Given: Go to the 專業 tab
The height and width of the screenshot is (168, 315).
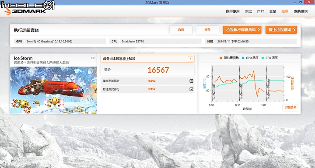Looking at the screenshot, I should 273,11.
